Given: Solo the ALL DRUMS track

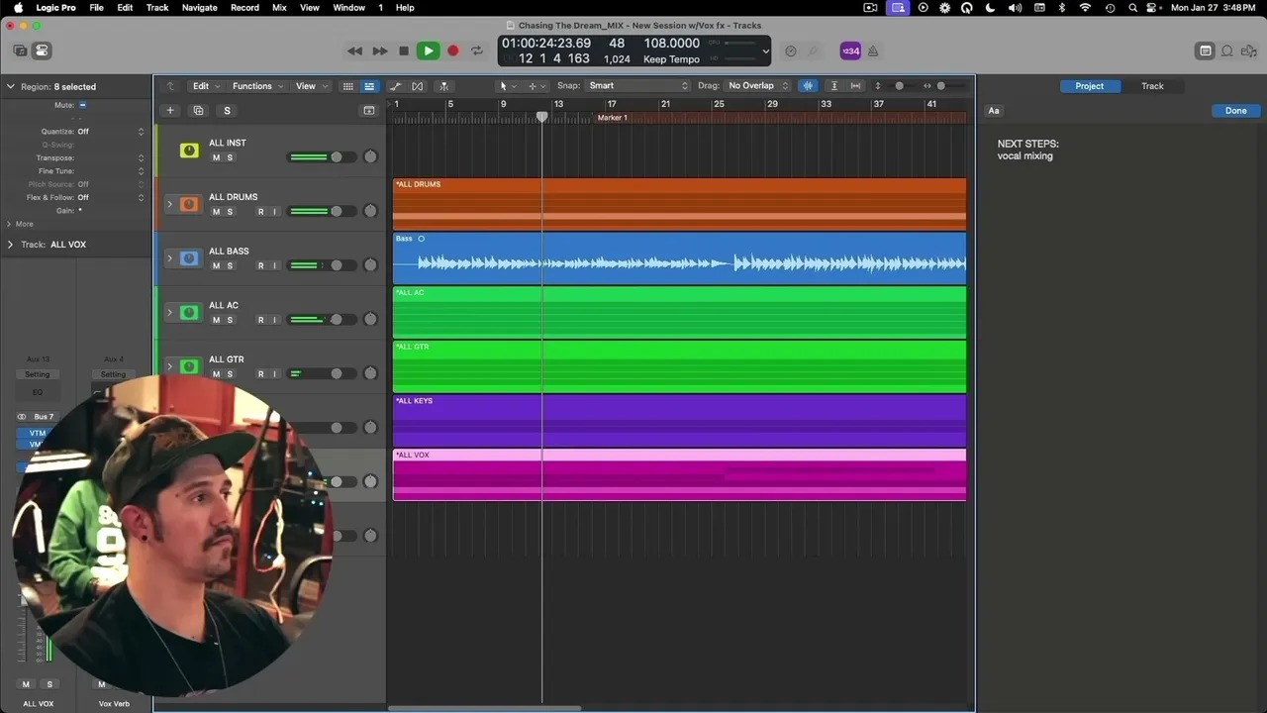Looking at the screenshot, I should (x=230, y=212).
